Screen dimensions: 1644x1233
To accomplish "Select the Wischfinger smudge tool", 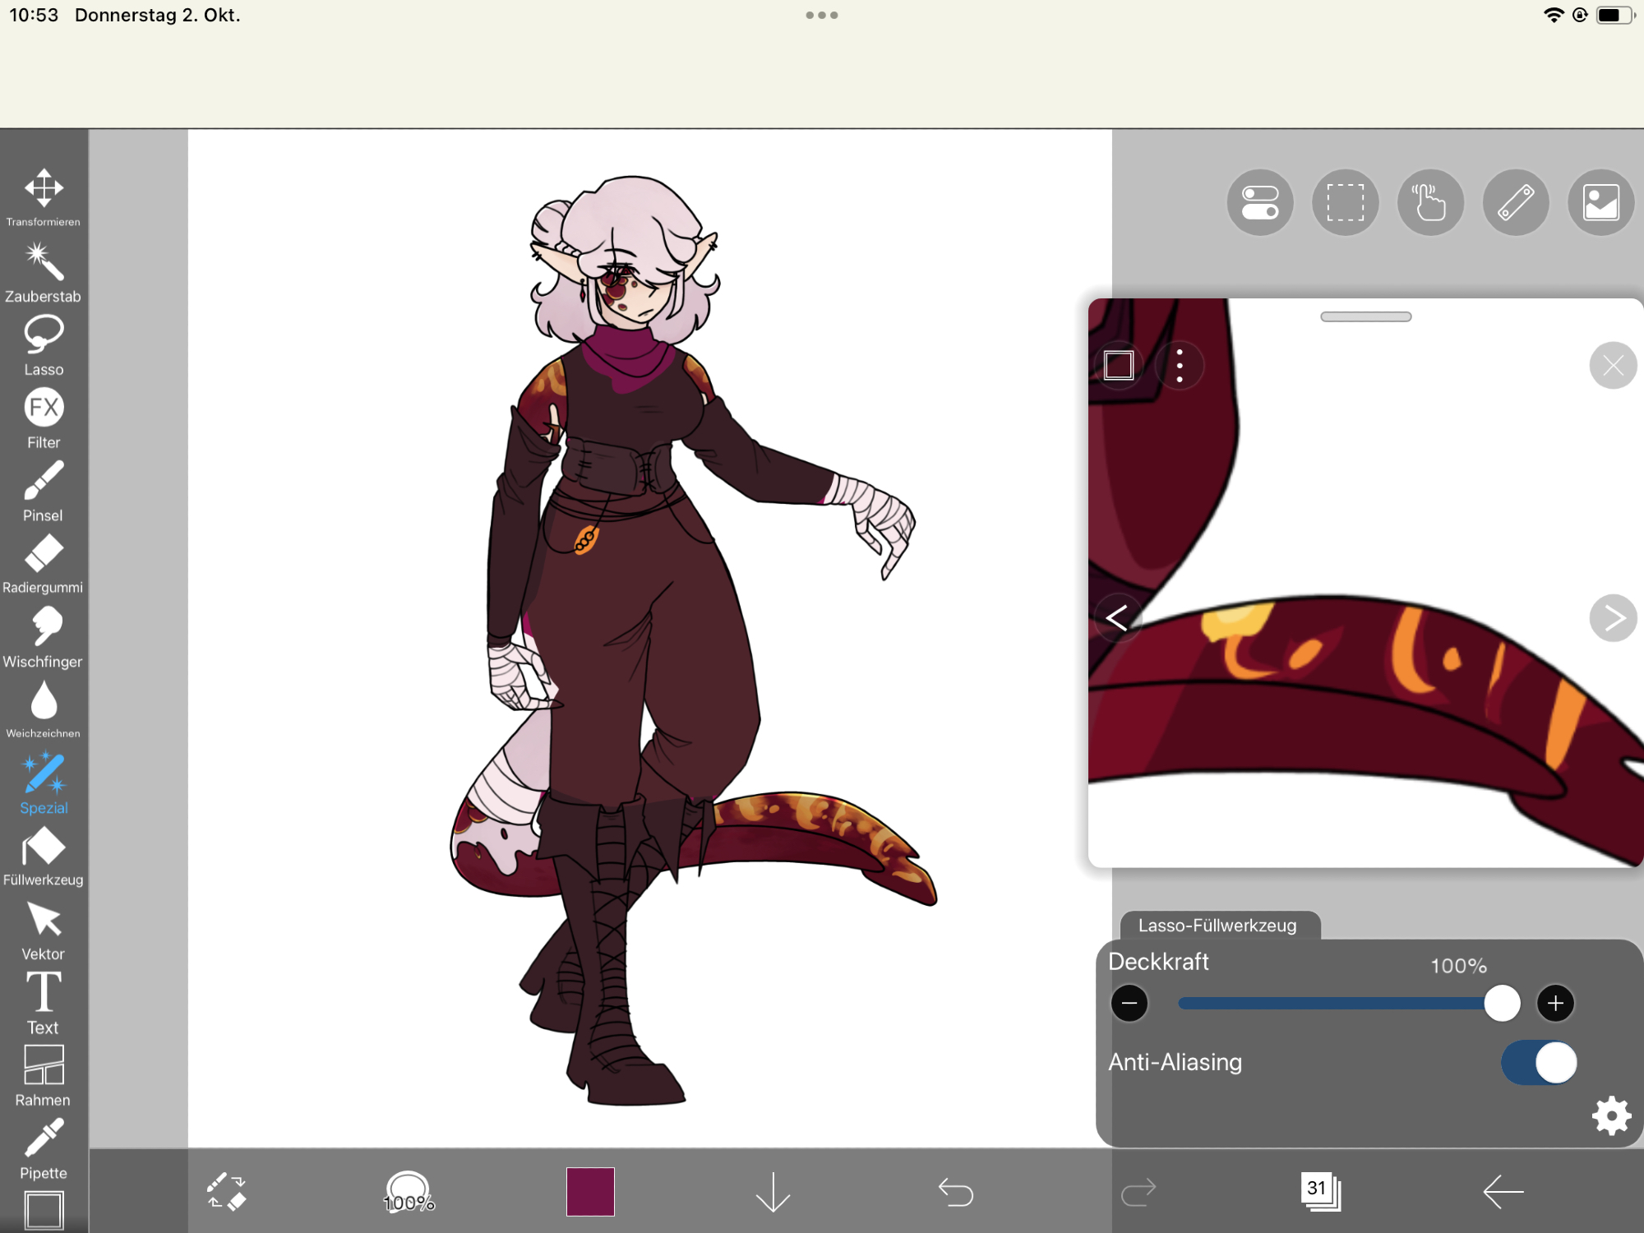I will 44,637.
